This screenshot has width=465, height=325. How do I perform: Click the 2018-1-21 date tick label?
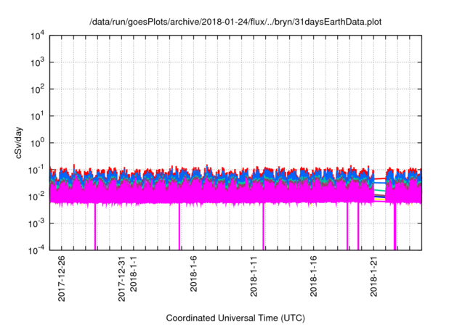373,276
